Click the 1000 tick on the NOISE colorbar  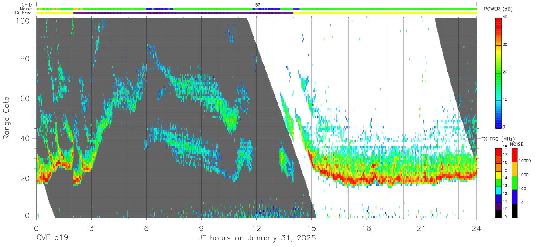523,175
